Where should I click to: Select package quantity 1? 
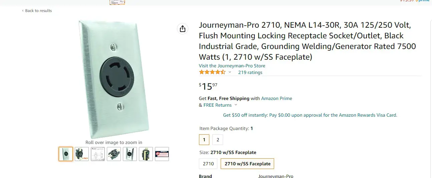[x=204, y=140]
